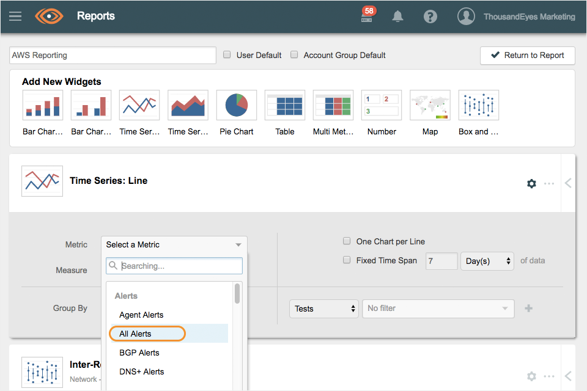Click the Return to Report button
The width and height of the screenshot is (587, 391).
coord(527,55)
